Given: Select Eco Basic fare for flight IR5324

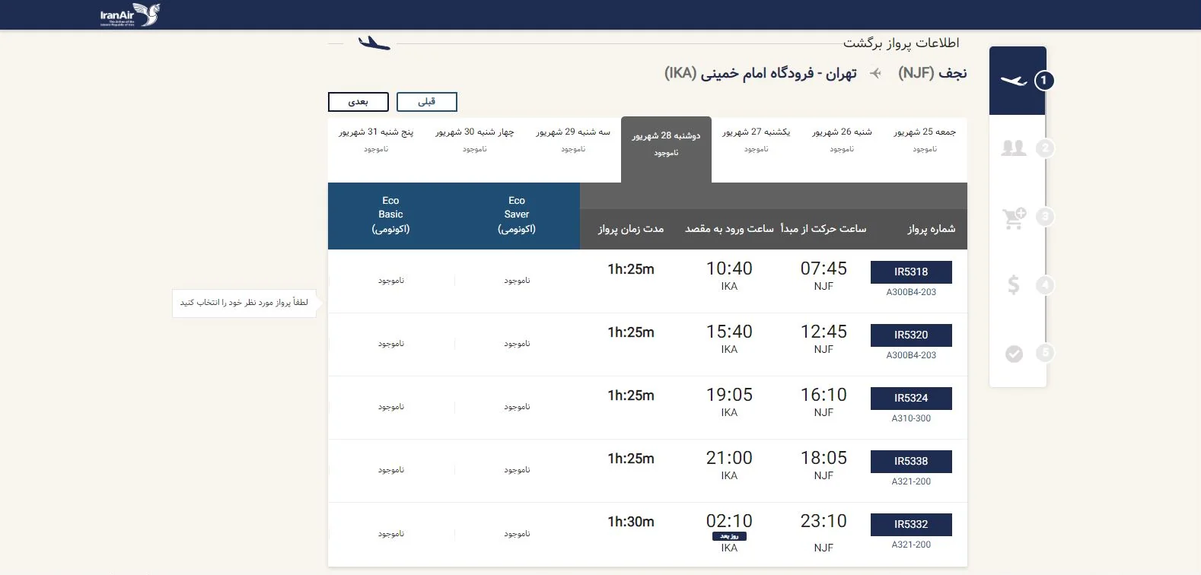Looking at the screenshot, I should click(391, 407).
